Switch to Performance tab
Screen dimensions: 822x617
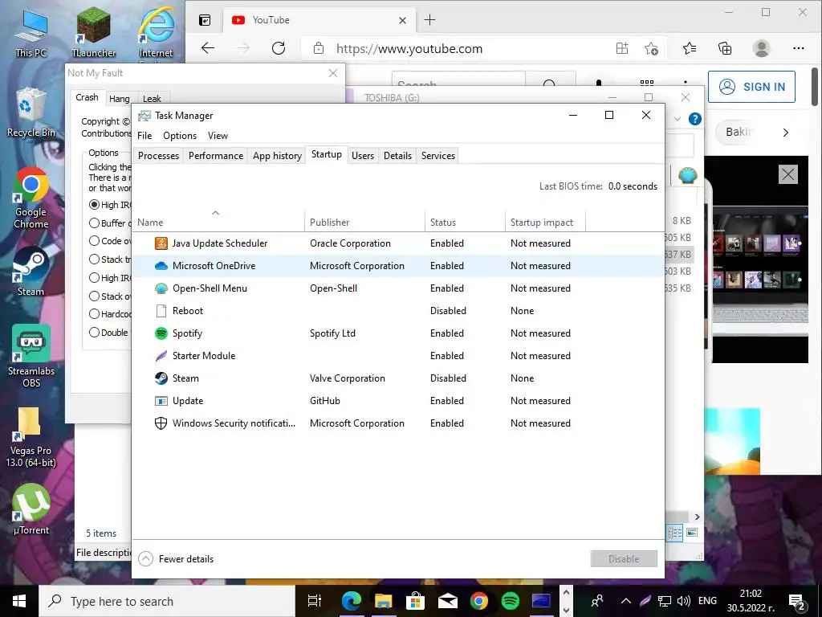(x=216, y=156)
